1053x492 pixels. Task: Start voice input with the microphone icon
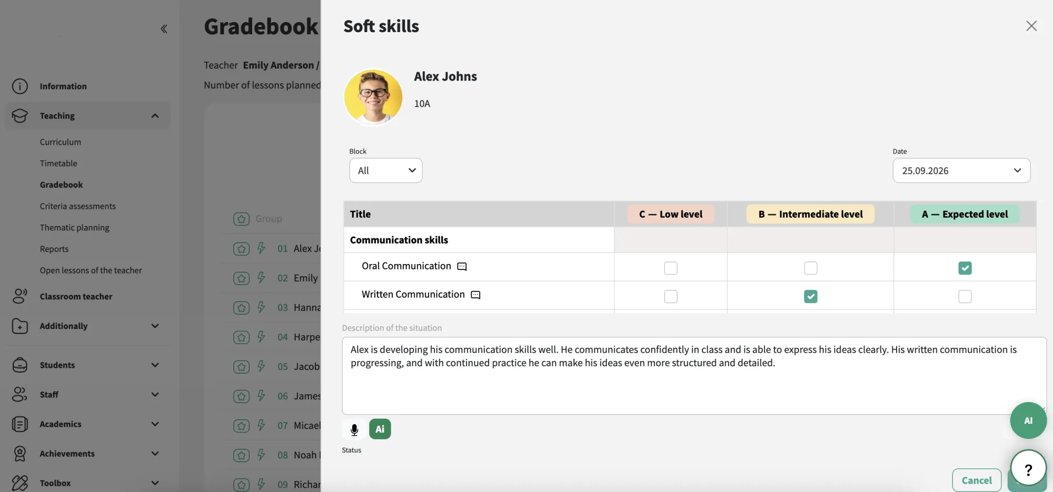pyautogui.click(x=354, y=429)
